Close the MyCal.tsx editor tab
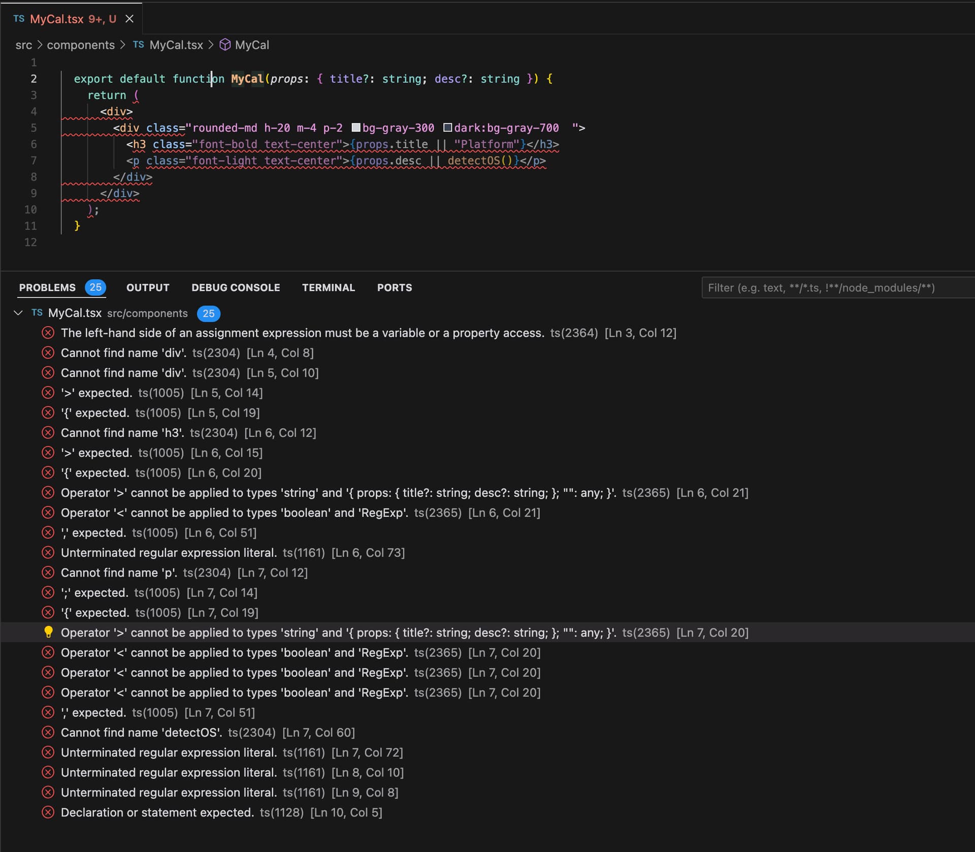Screen dimensions: 975x852 [x=129, y=19]
